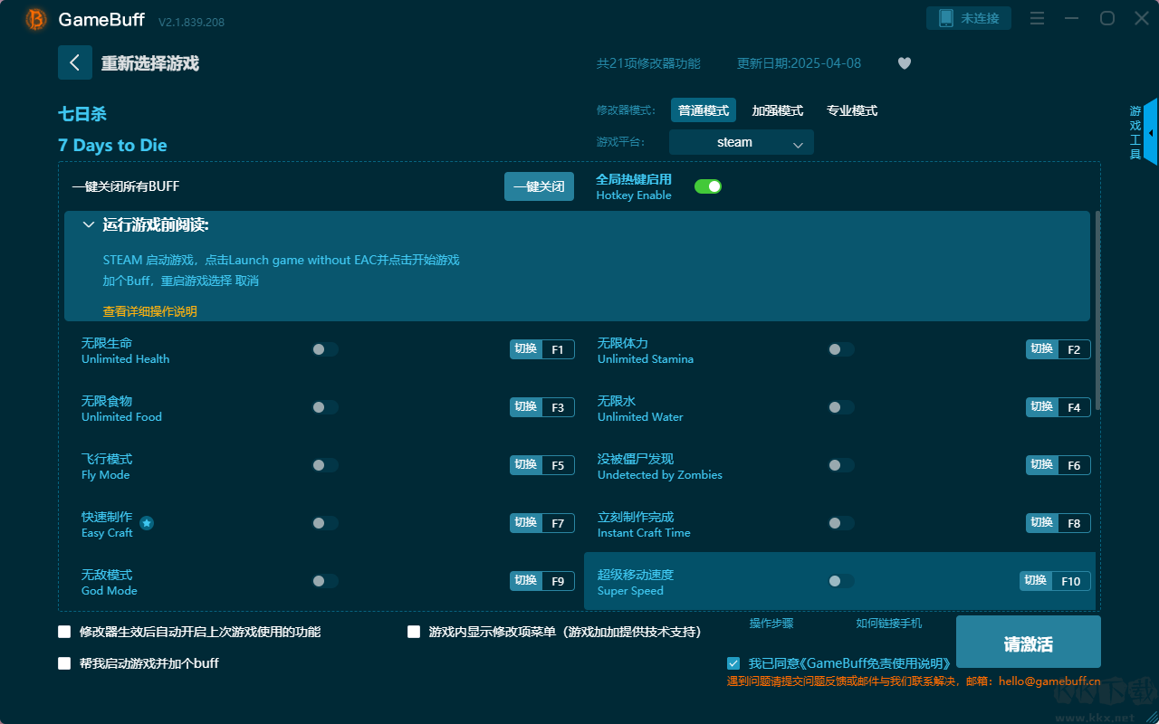Screen dimensions: 1159x724
Task: Collapse the 运行游戏前阅读 section
Action: coord(88,225)
